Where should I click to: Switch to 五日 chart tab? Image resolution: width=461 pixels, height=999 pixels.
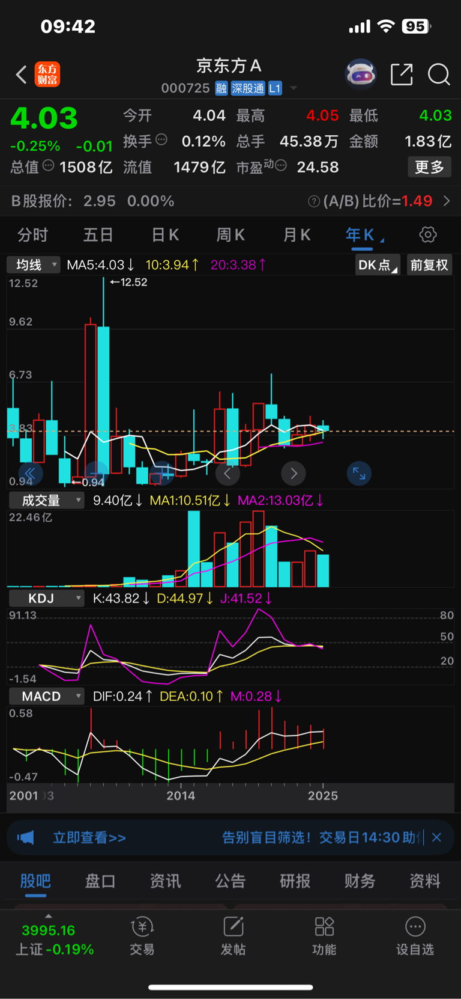click(x=98, y=235)
